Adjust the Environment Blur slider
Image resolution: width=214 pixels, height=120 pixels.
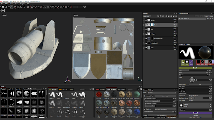159,106
